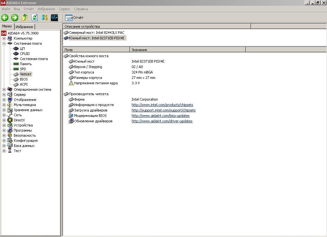Select Южный мост: Intel 82371EB PIIX4E device
The width and height of the screenshot is (327, 237).
coord(95,38)
